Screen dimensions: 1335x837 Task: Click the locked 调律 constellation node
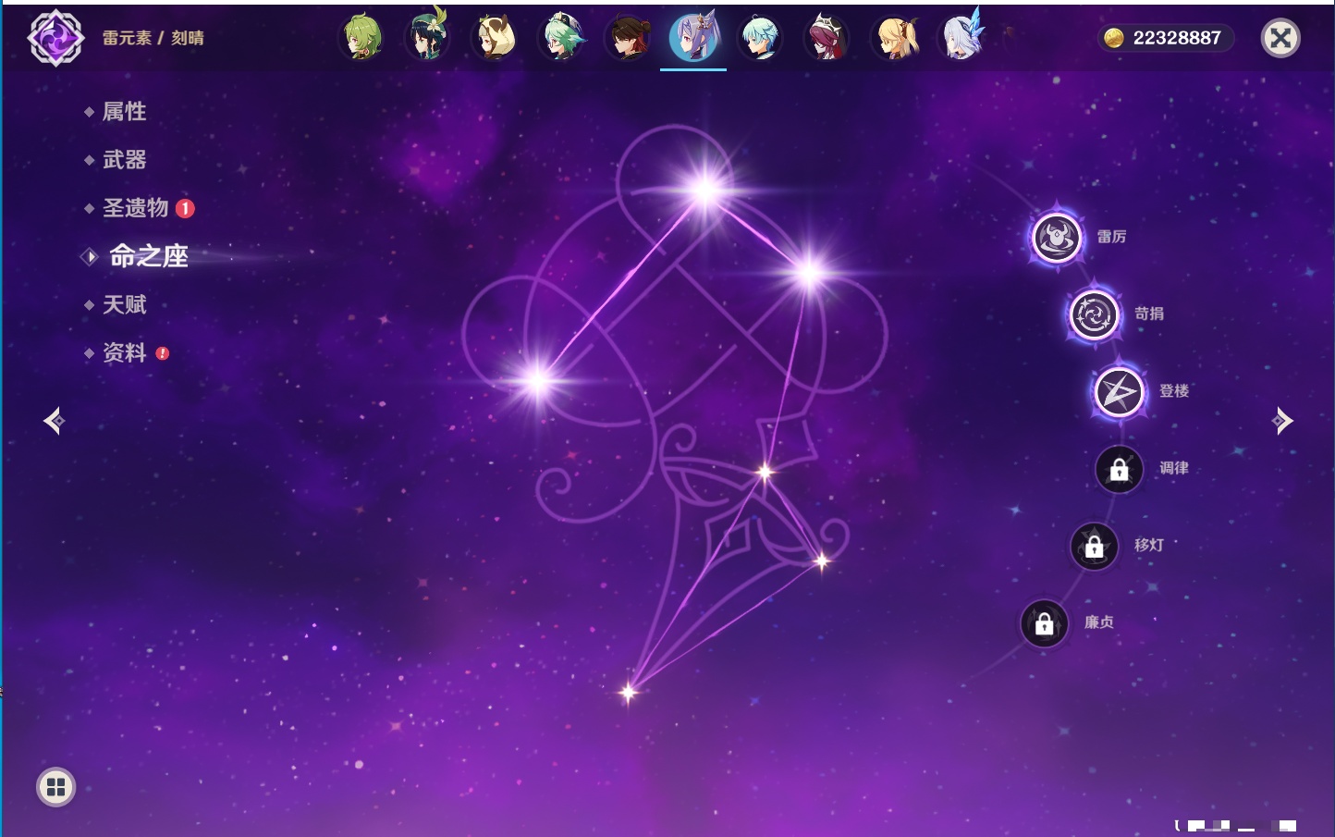1120,470
